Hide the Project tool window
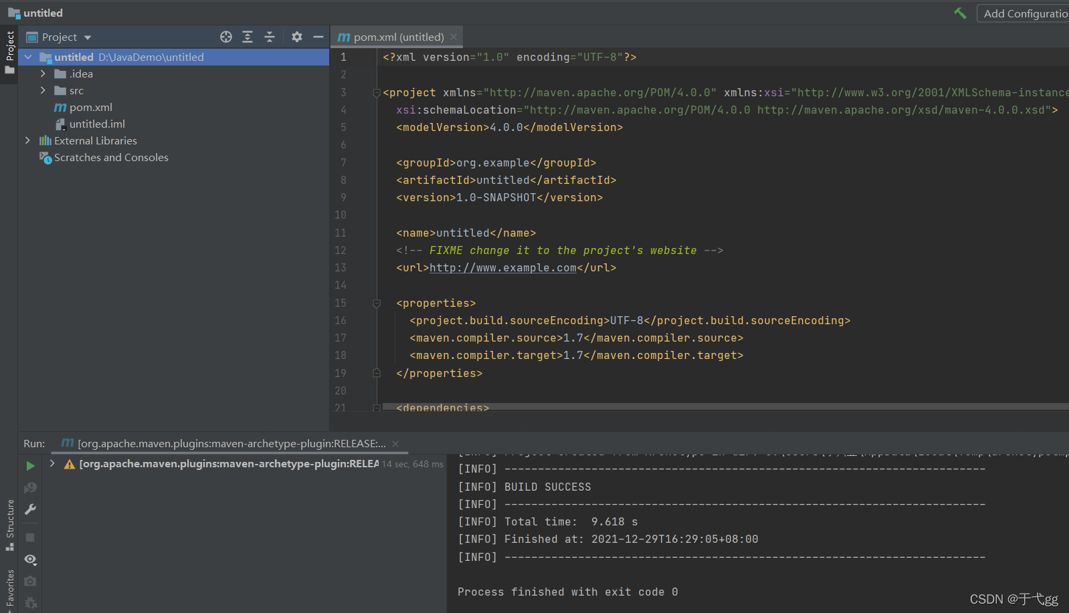This screenshot has height=613, width=1069. pyautogui.click(x=318, y=37)
